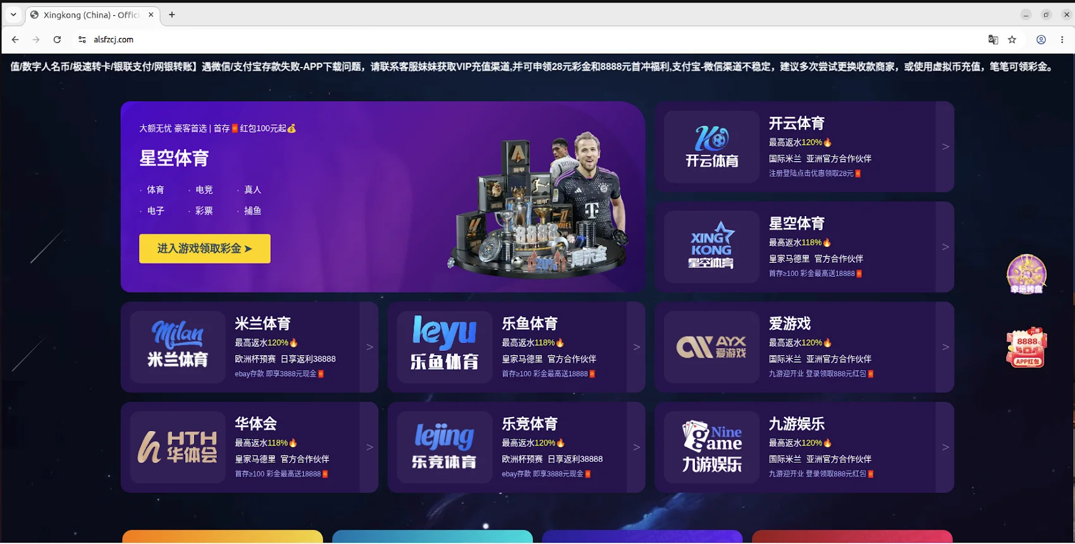Click the 进入游戏领取彩金 button
The width and height of the screenshot is (1075, 544).
pyautogui.click(x=205, y=249)
